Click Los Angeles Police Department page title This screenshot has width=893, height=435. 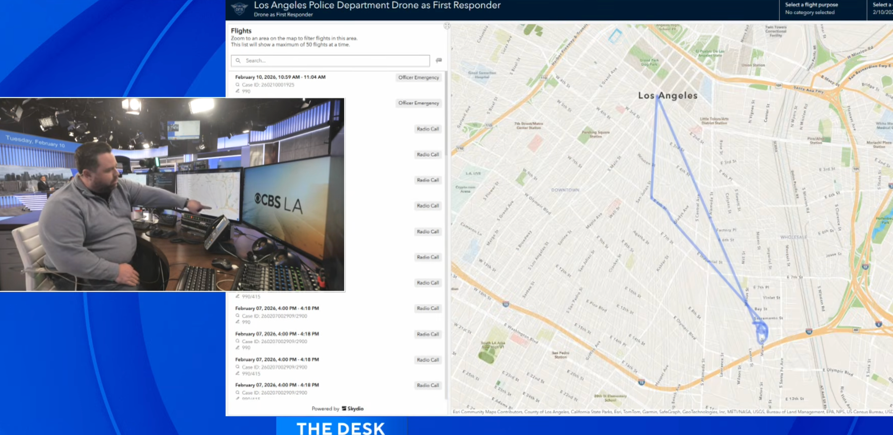(x=377, y=5)
